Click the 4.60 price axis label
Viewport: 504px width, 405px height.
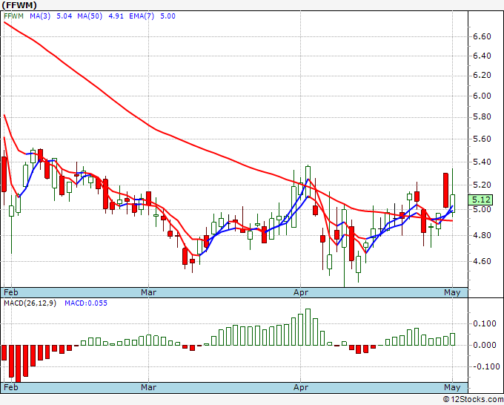tap(483, 261)
